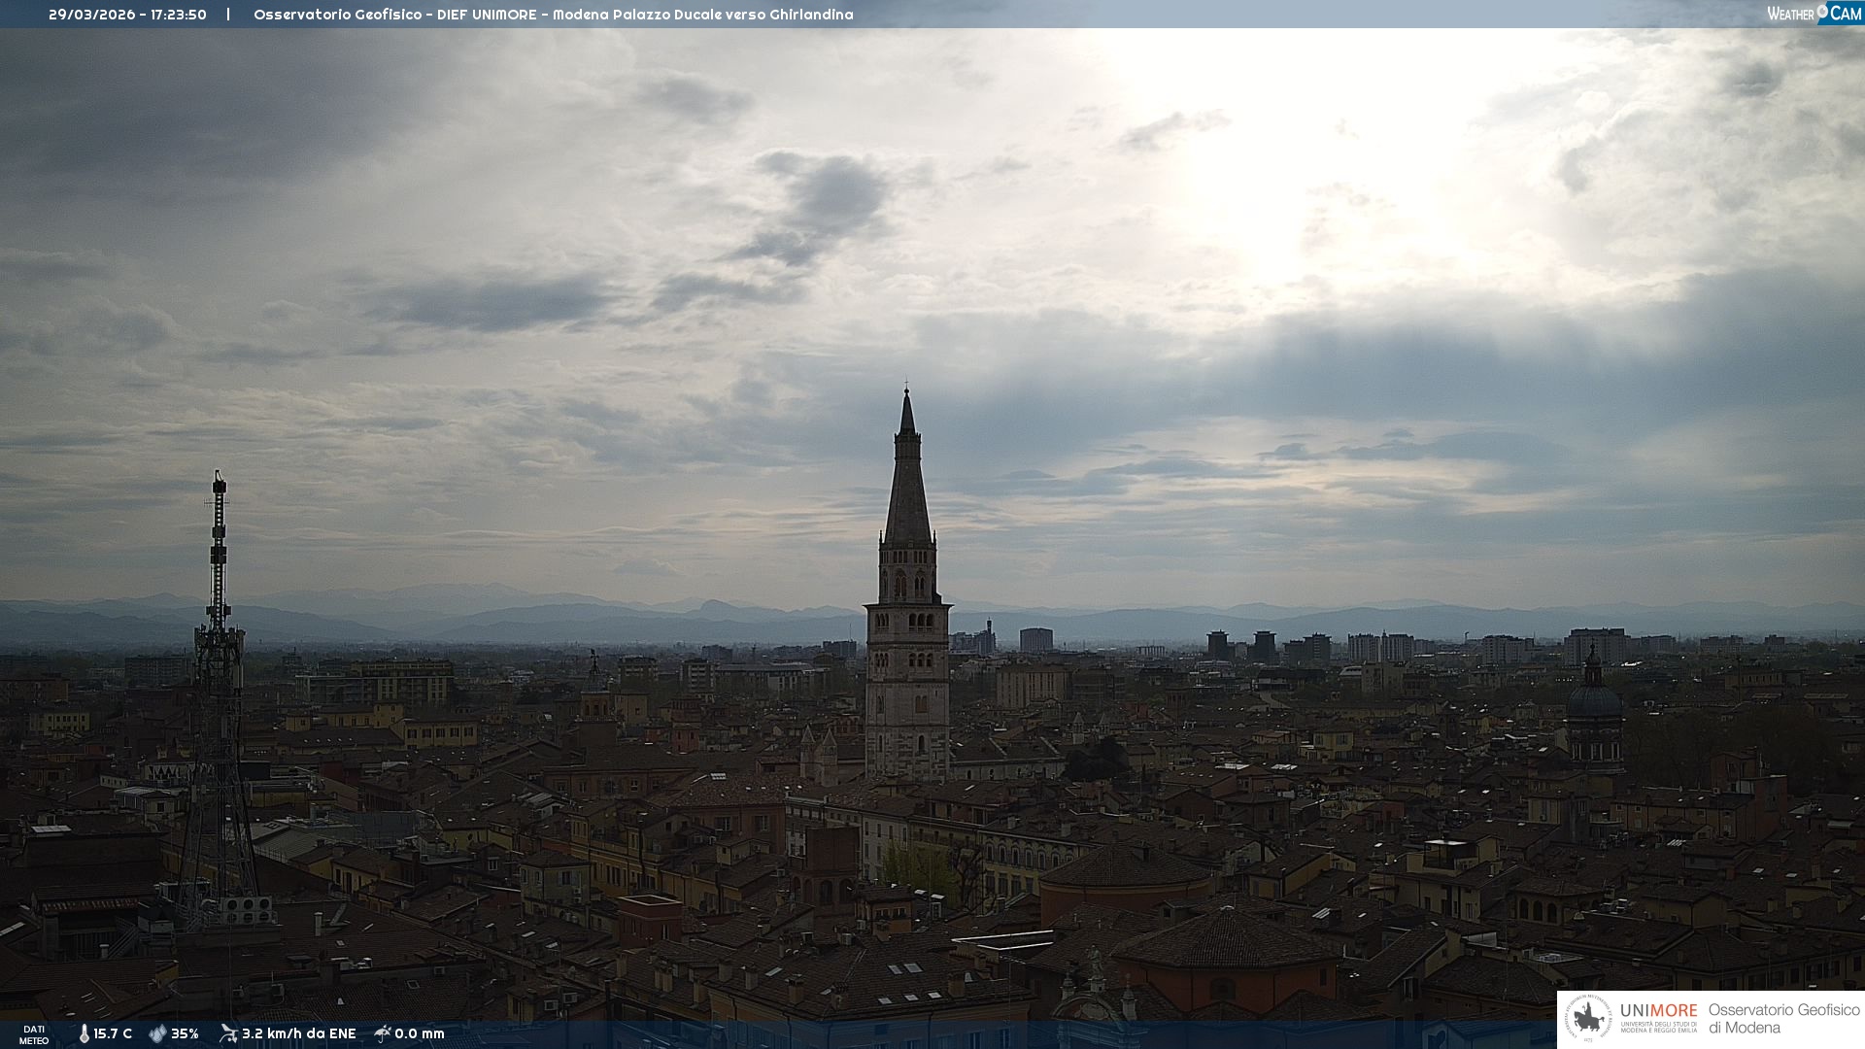1865x1049 pixels.
Task: Select the DATI METEO label
Action: (x=34, y=1034)
